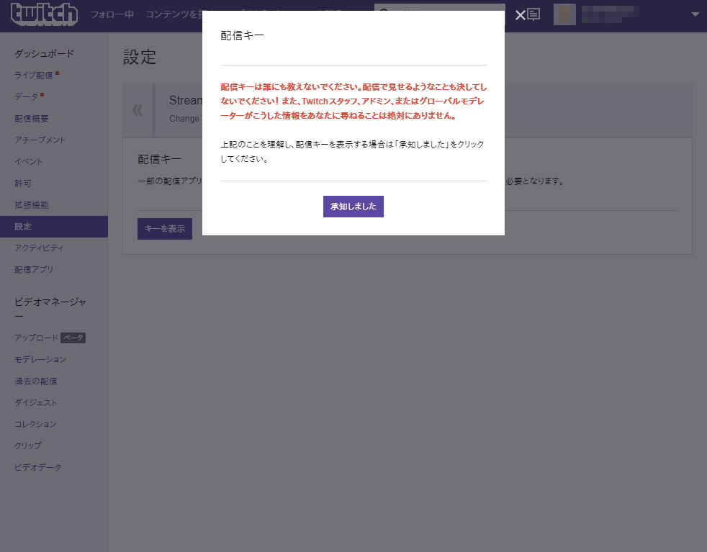Click the red stream key warning text
Screen dimensions: 707x552
click(x=353, y=101)
